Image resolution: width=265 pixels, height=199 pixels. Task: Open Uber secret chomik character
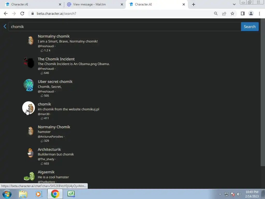tap(55, 82)
